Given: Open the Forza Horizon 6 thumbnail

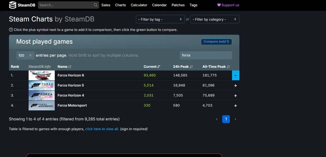Looking at the screenshot, I should tap(42, 75).
